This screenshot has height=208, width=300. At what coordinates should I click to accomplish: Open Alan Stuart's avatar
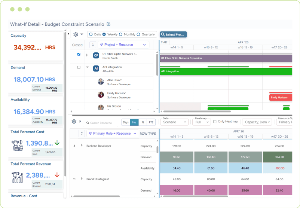(x=101, y=82)
